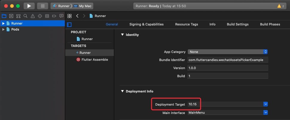Image resolution: width=290 pixels, height=120 pixels.
Task: Click the Runner Ready activity status bar
Action: (210, 6)
